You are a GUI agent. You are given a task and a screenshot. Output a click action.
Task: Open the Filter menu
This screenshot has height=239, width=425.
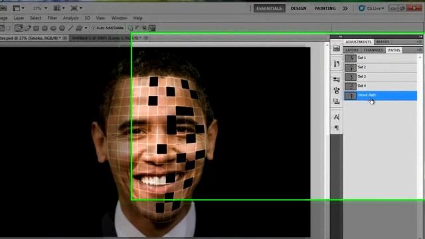tap(52, 18)
